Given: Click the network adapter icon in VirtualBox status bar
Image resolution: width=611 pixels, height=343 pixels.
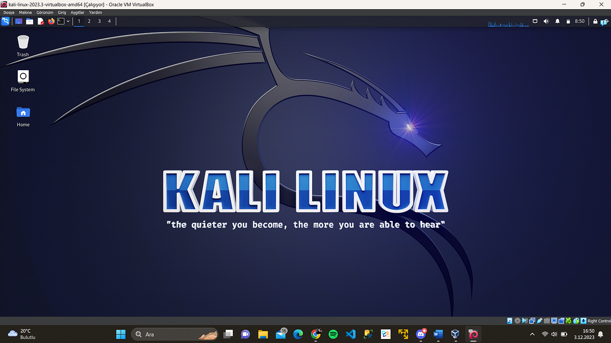Looking at the screenshot, I should (532, 321).
